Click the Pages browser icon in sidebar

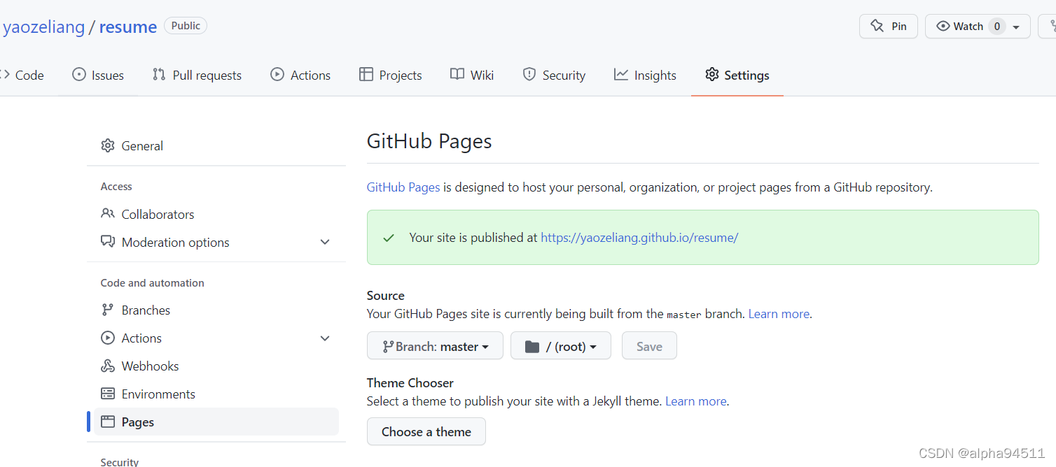point(108,422)
